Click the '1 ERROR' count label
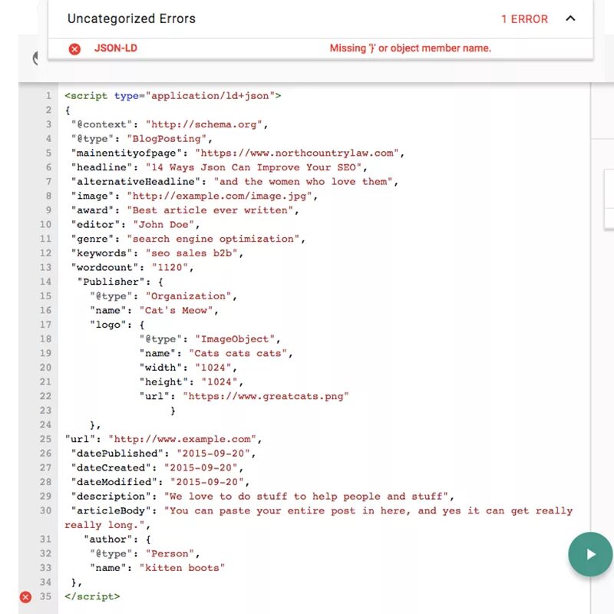The width and height of the screenshot is (614, 614). point(524,18)
